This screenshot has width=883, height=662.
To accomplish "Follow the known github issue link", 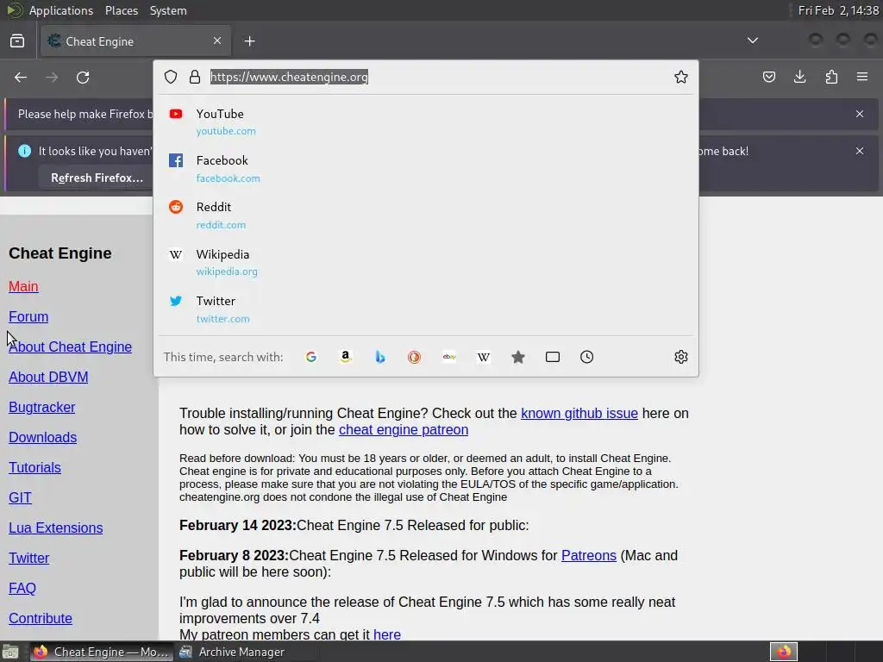I will pos(579,413).
